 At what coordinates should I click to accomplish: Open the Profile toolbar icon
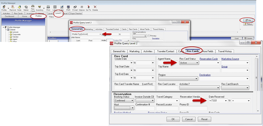[4, 7]
